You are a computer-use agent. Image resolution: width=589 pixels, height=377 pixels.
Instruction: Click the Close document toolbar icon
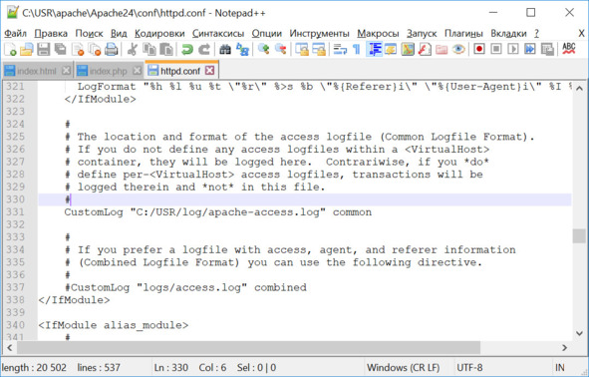(78, 49)
